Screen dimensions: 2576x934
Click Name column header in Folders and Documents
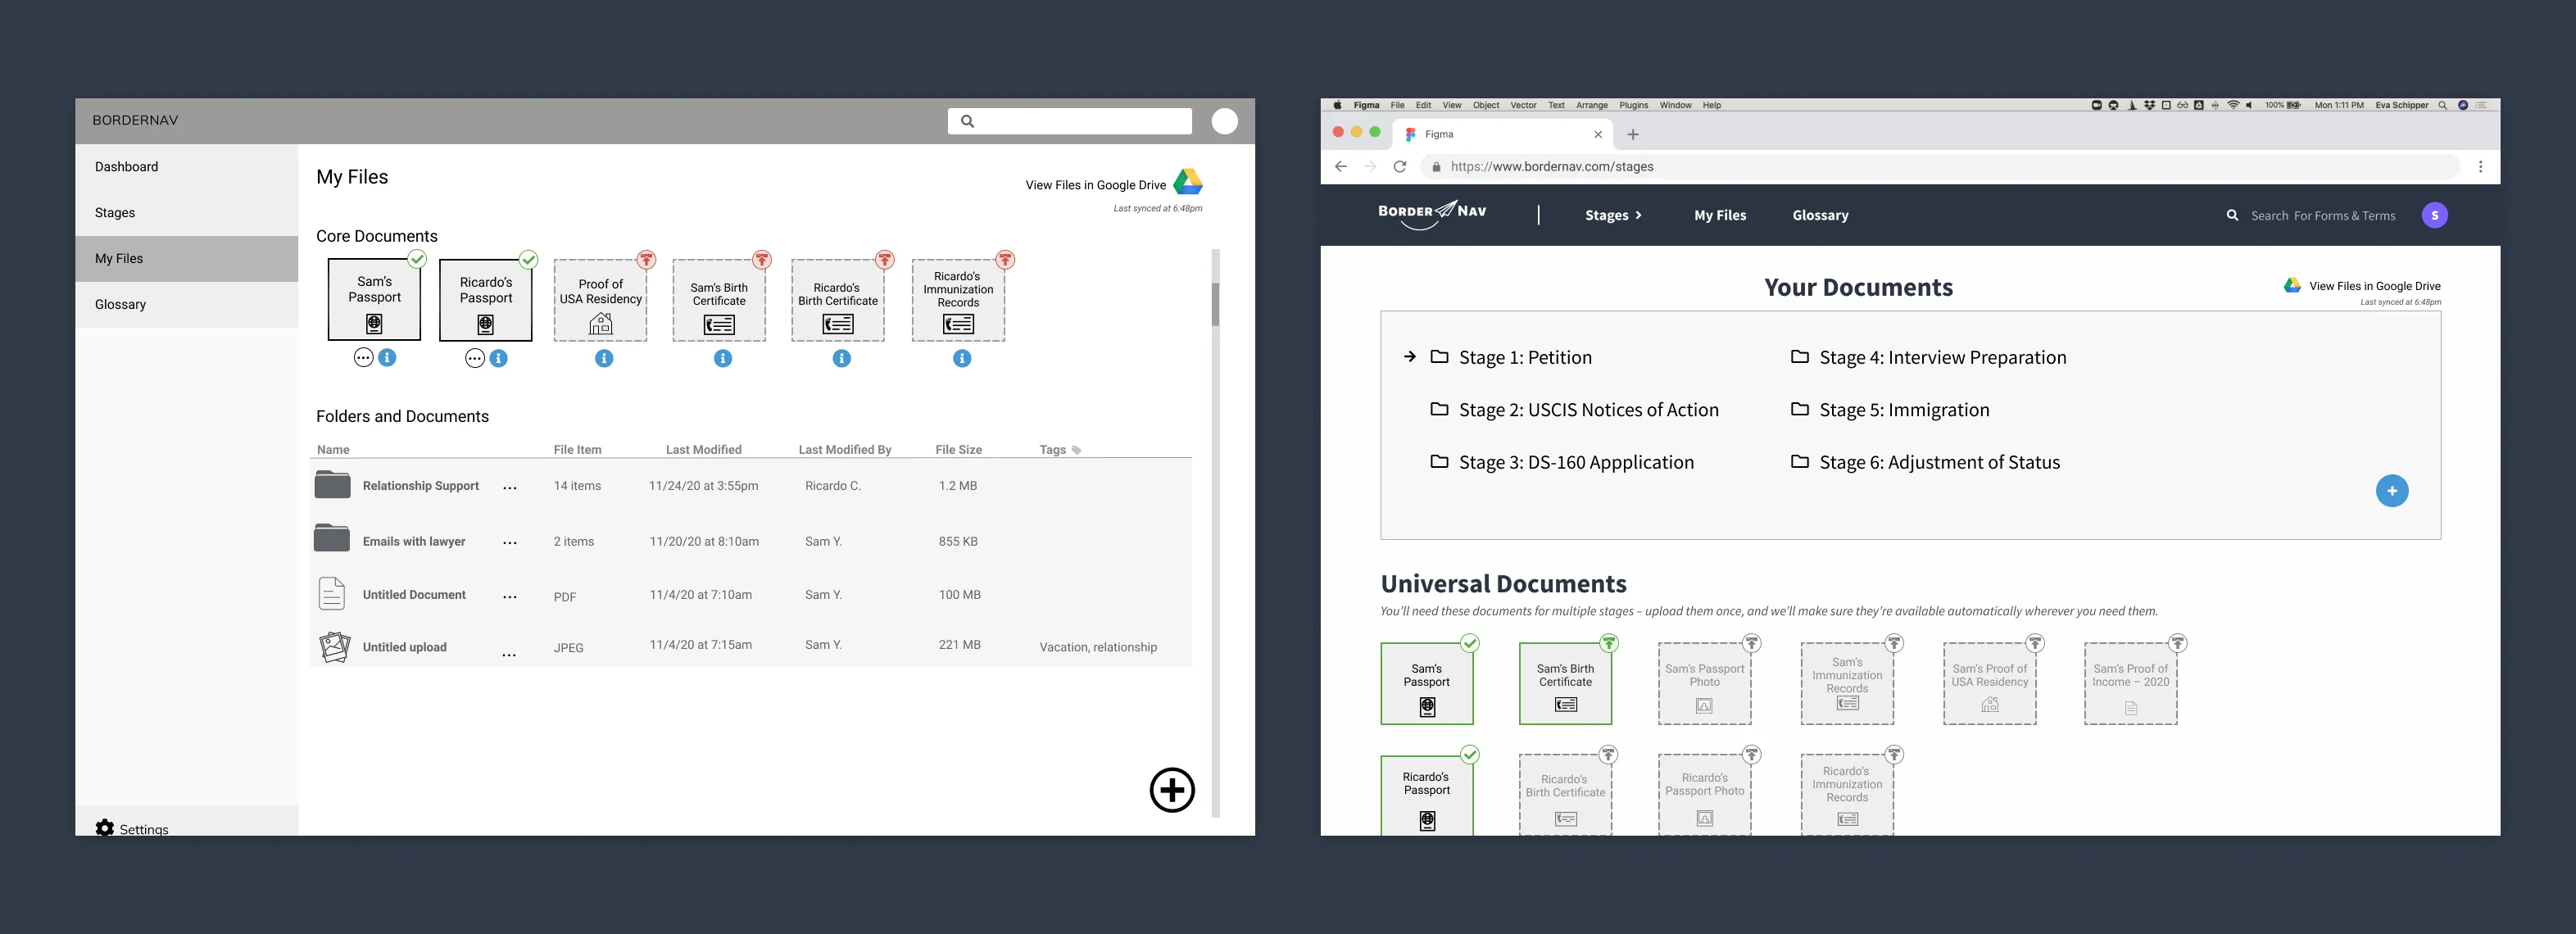[333, 450]
